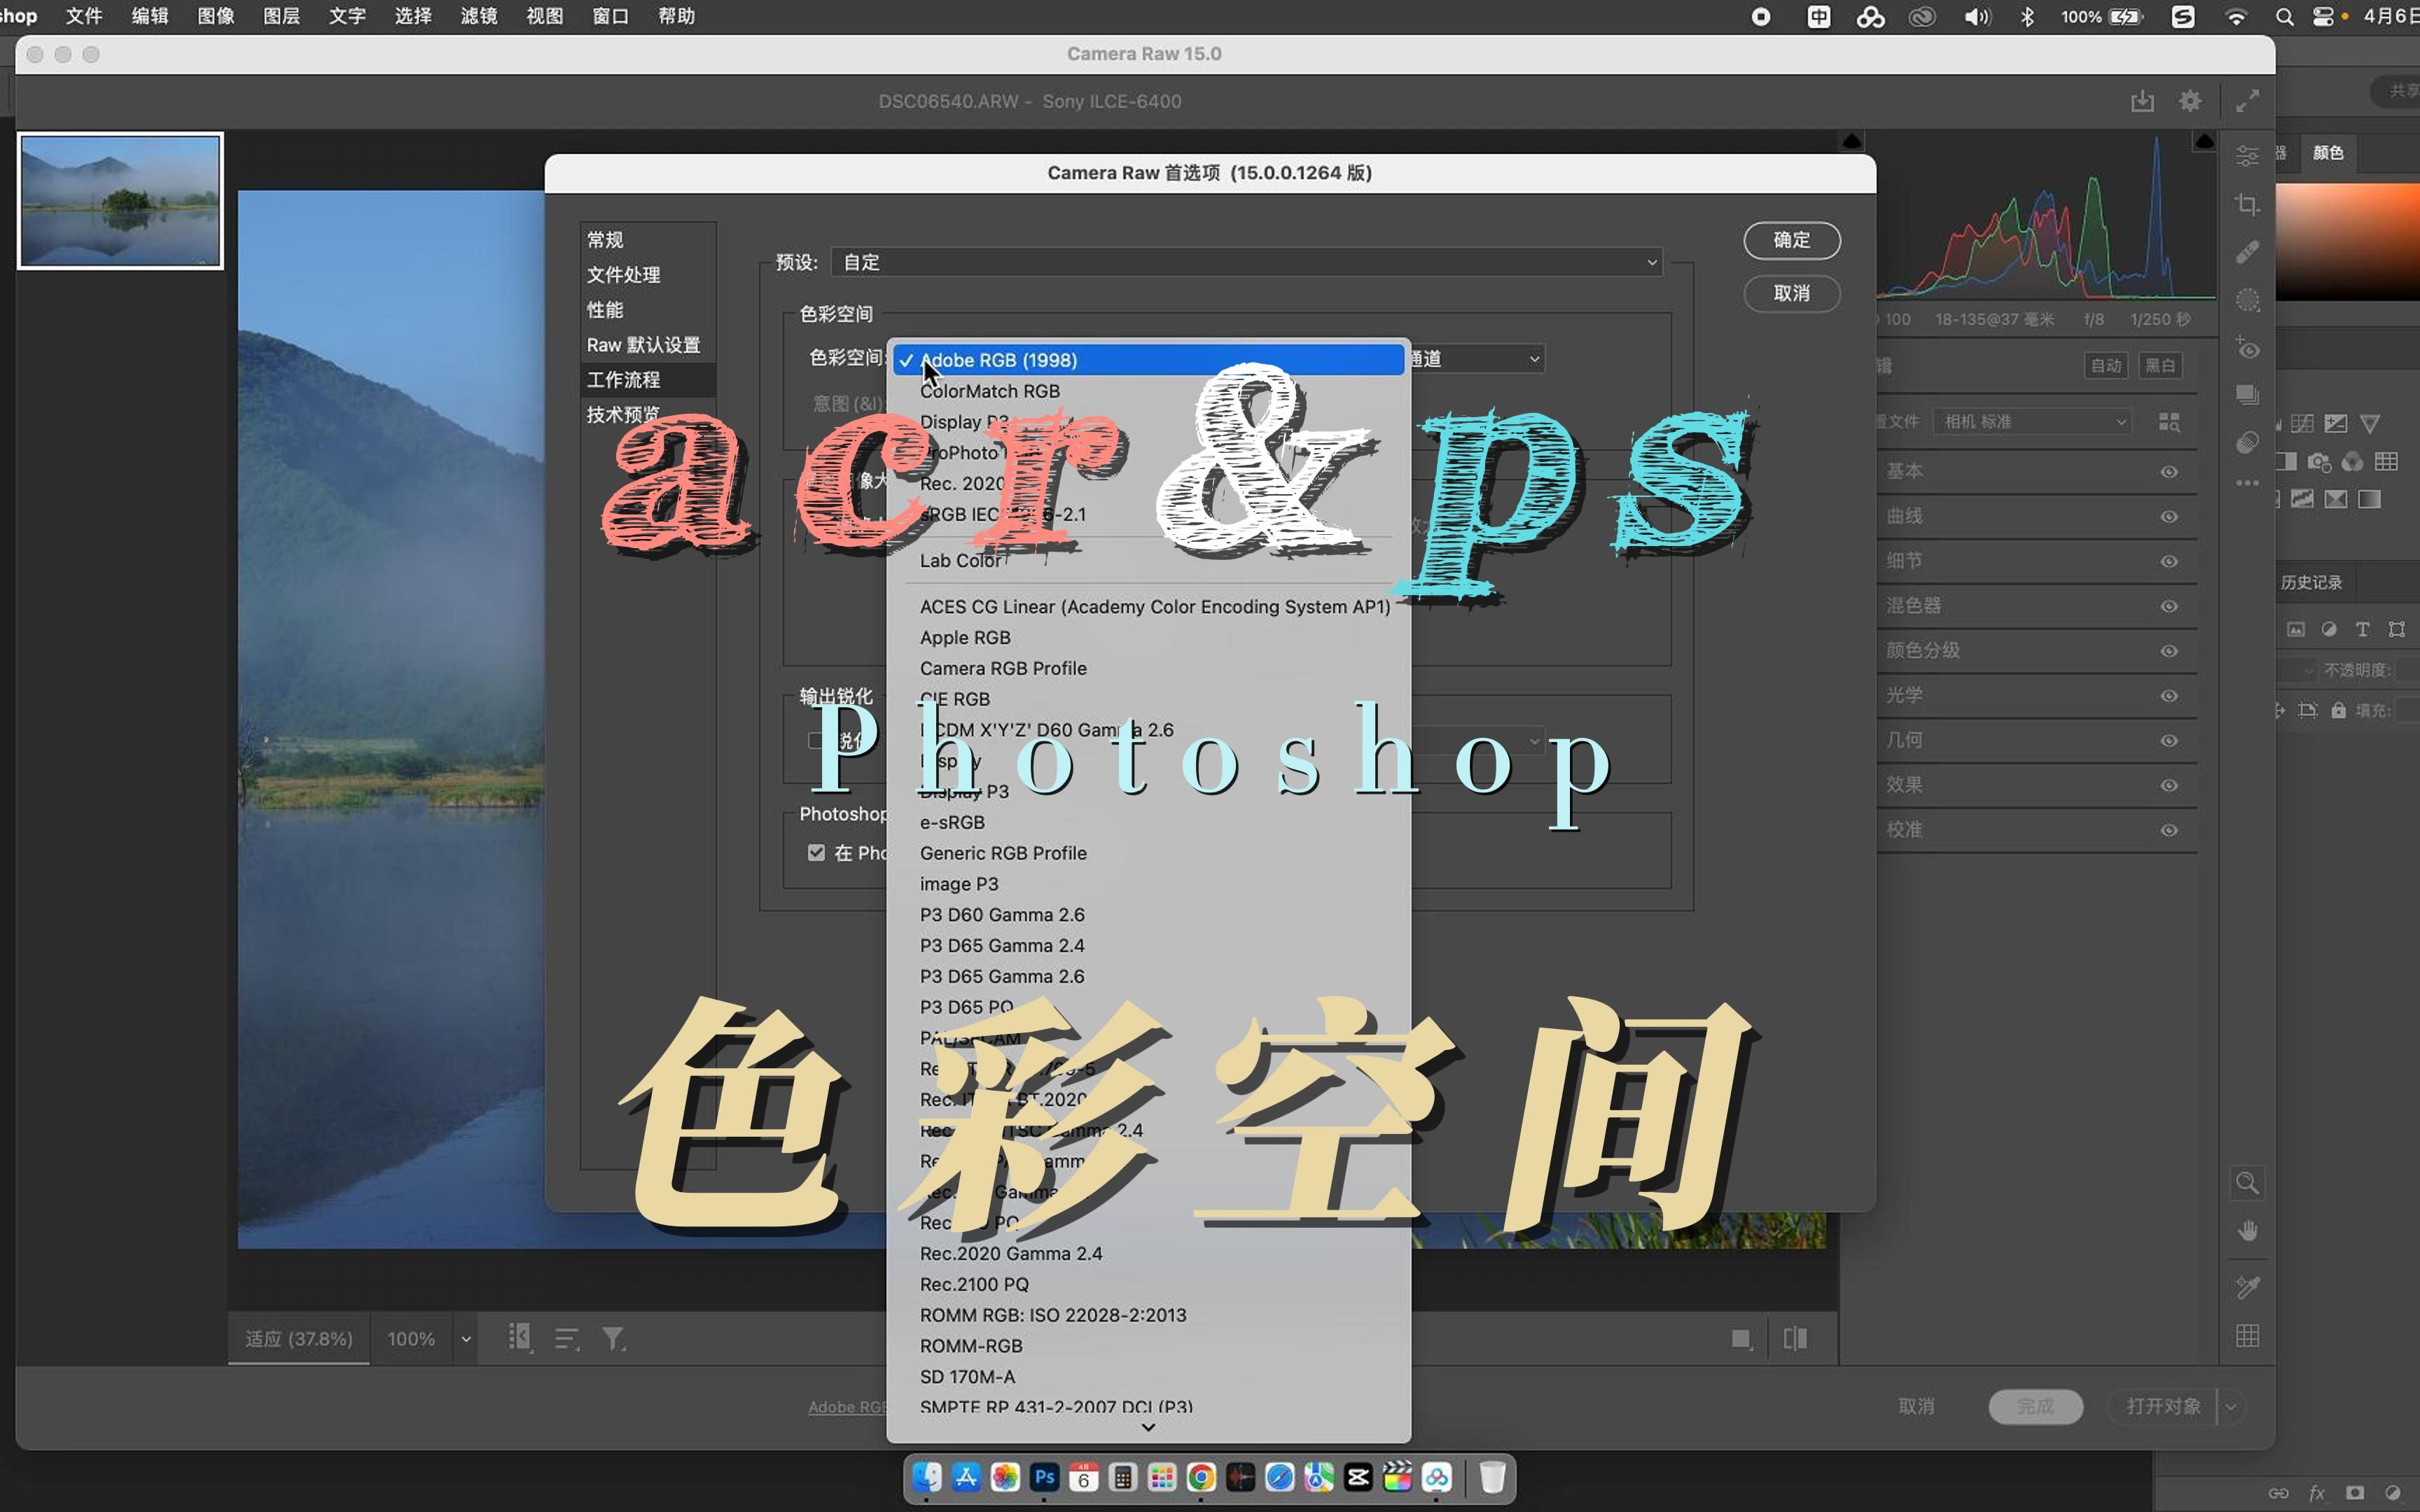2420x1512 pixels.
Task: Click the filmstrip layout icon
Action: pyautogui.click(x=520, y=1338)
